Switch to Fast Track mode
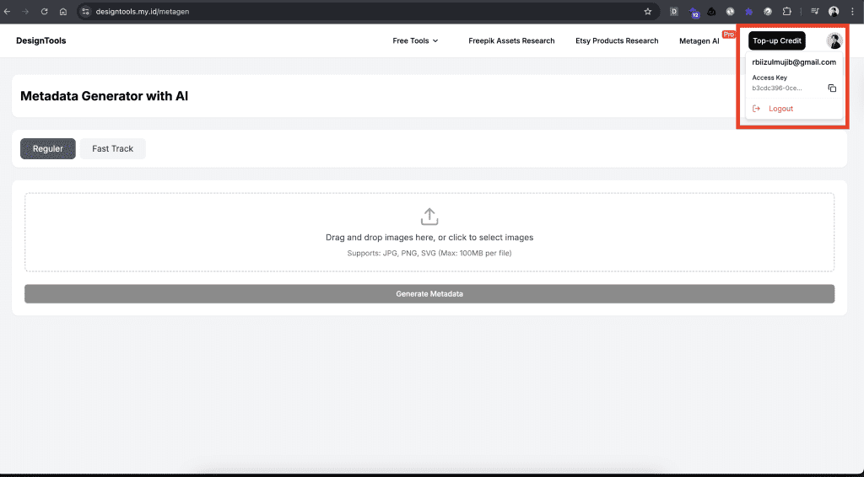The image size is (864, 477). tap(113, 148)
